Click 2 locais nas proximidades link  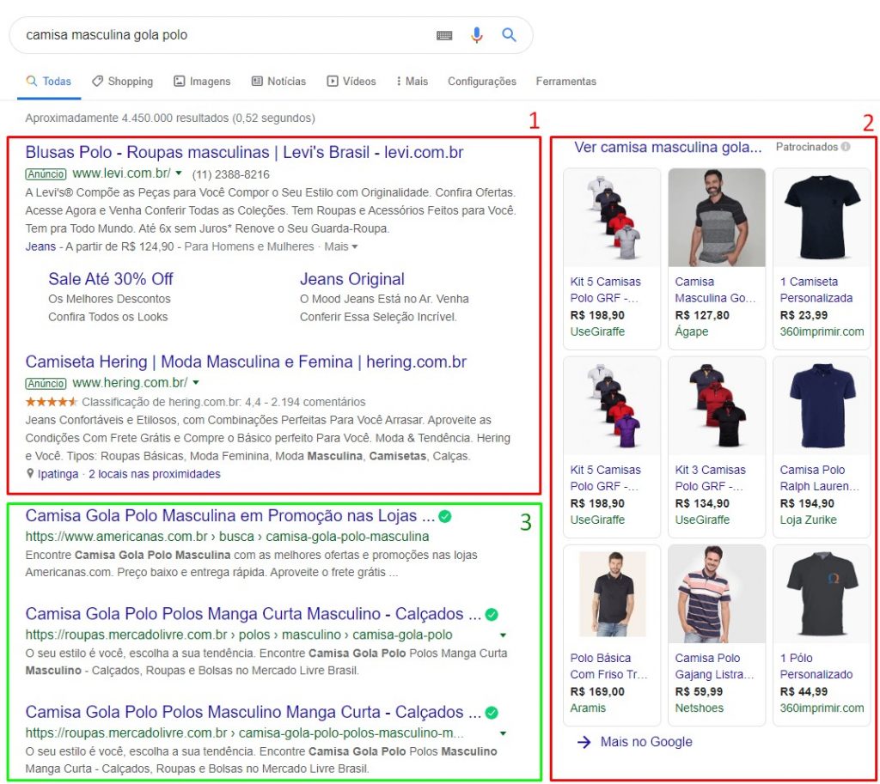tap(155, 474)
